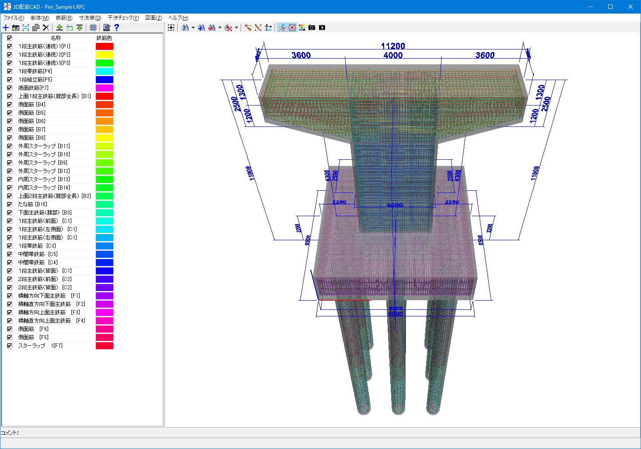Open the 寸法線(D) menu

pos(90,18)
